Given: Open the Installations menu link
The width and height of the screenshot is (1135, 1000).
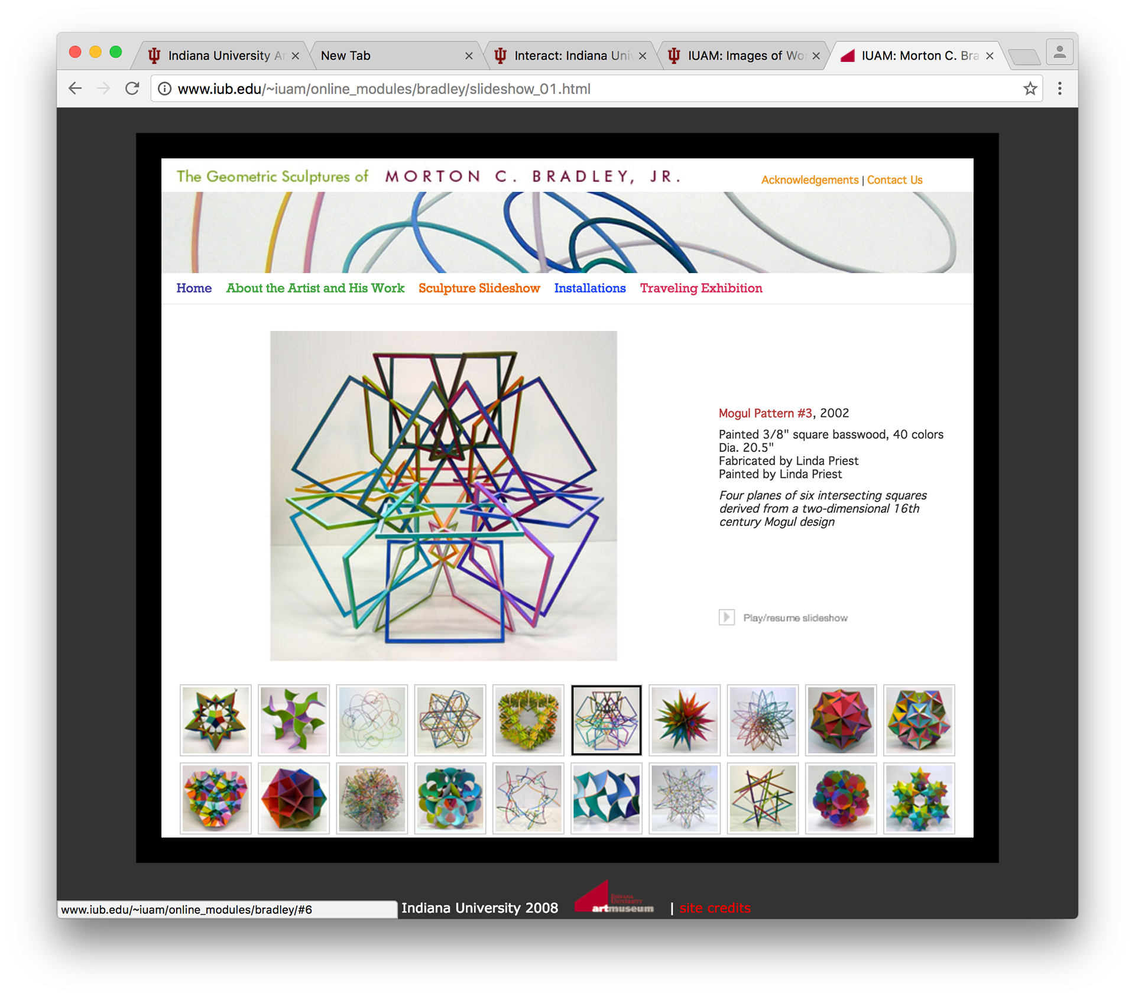Looking at the screenshot, I should (589, 288).
